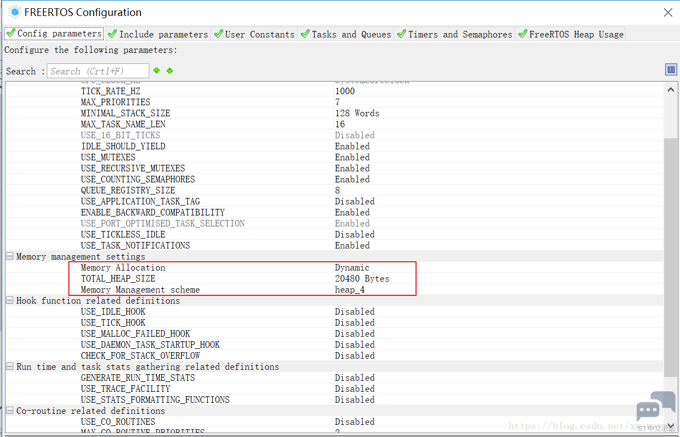
Task: Open USE_APPLICATION_TASK_TAG Disabled value
Action: 354,201
